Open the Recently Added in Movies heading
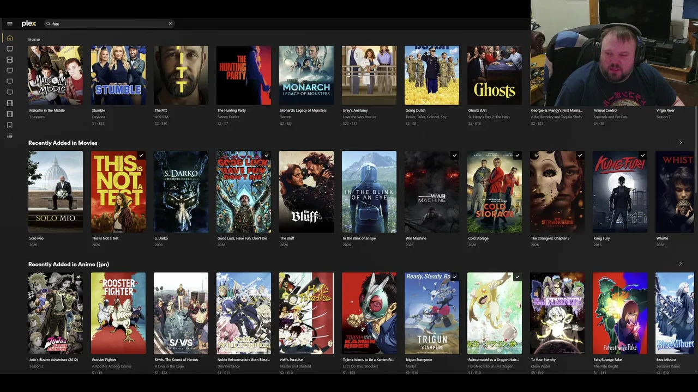The height and width of the screenshot is (392, 698). 63,143
